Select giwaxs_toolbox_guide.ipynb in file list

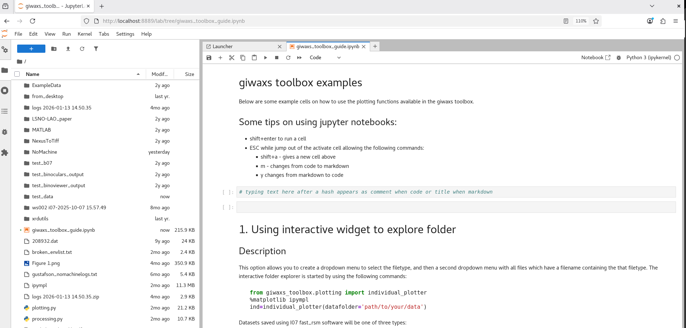point(105,230)
